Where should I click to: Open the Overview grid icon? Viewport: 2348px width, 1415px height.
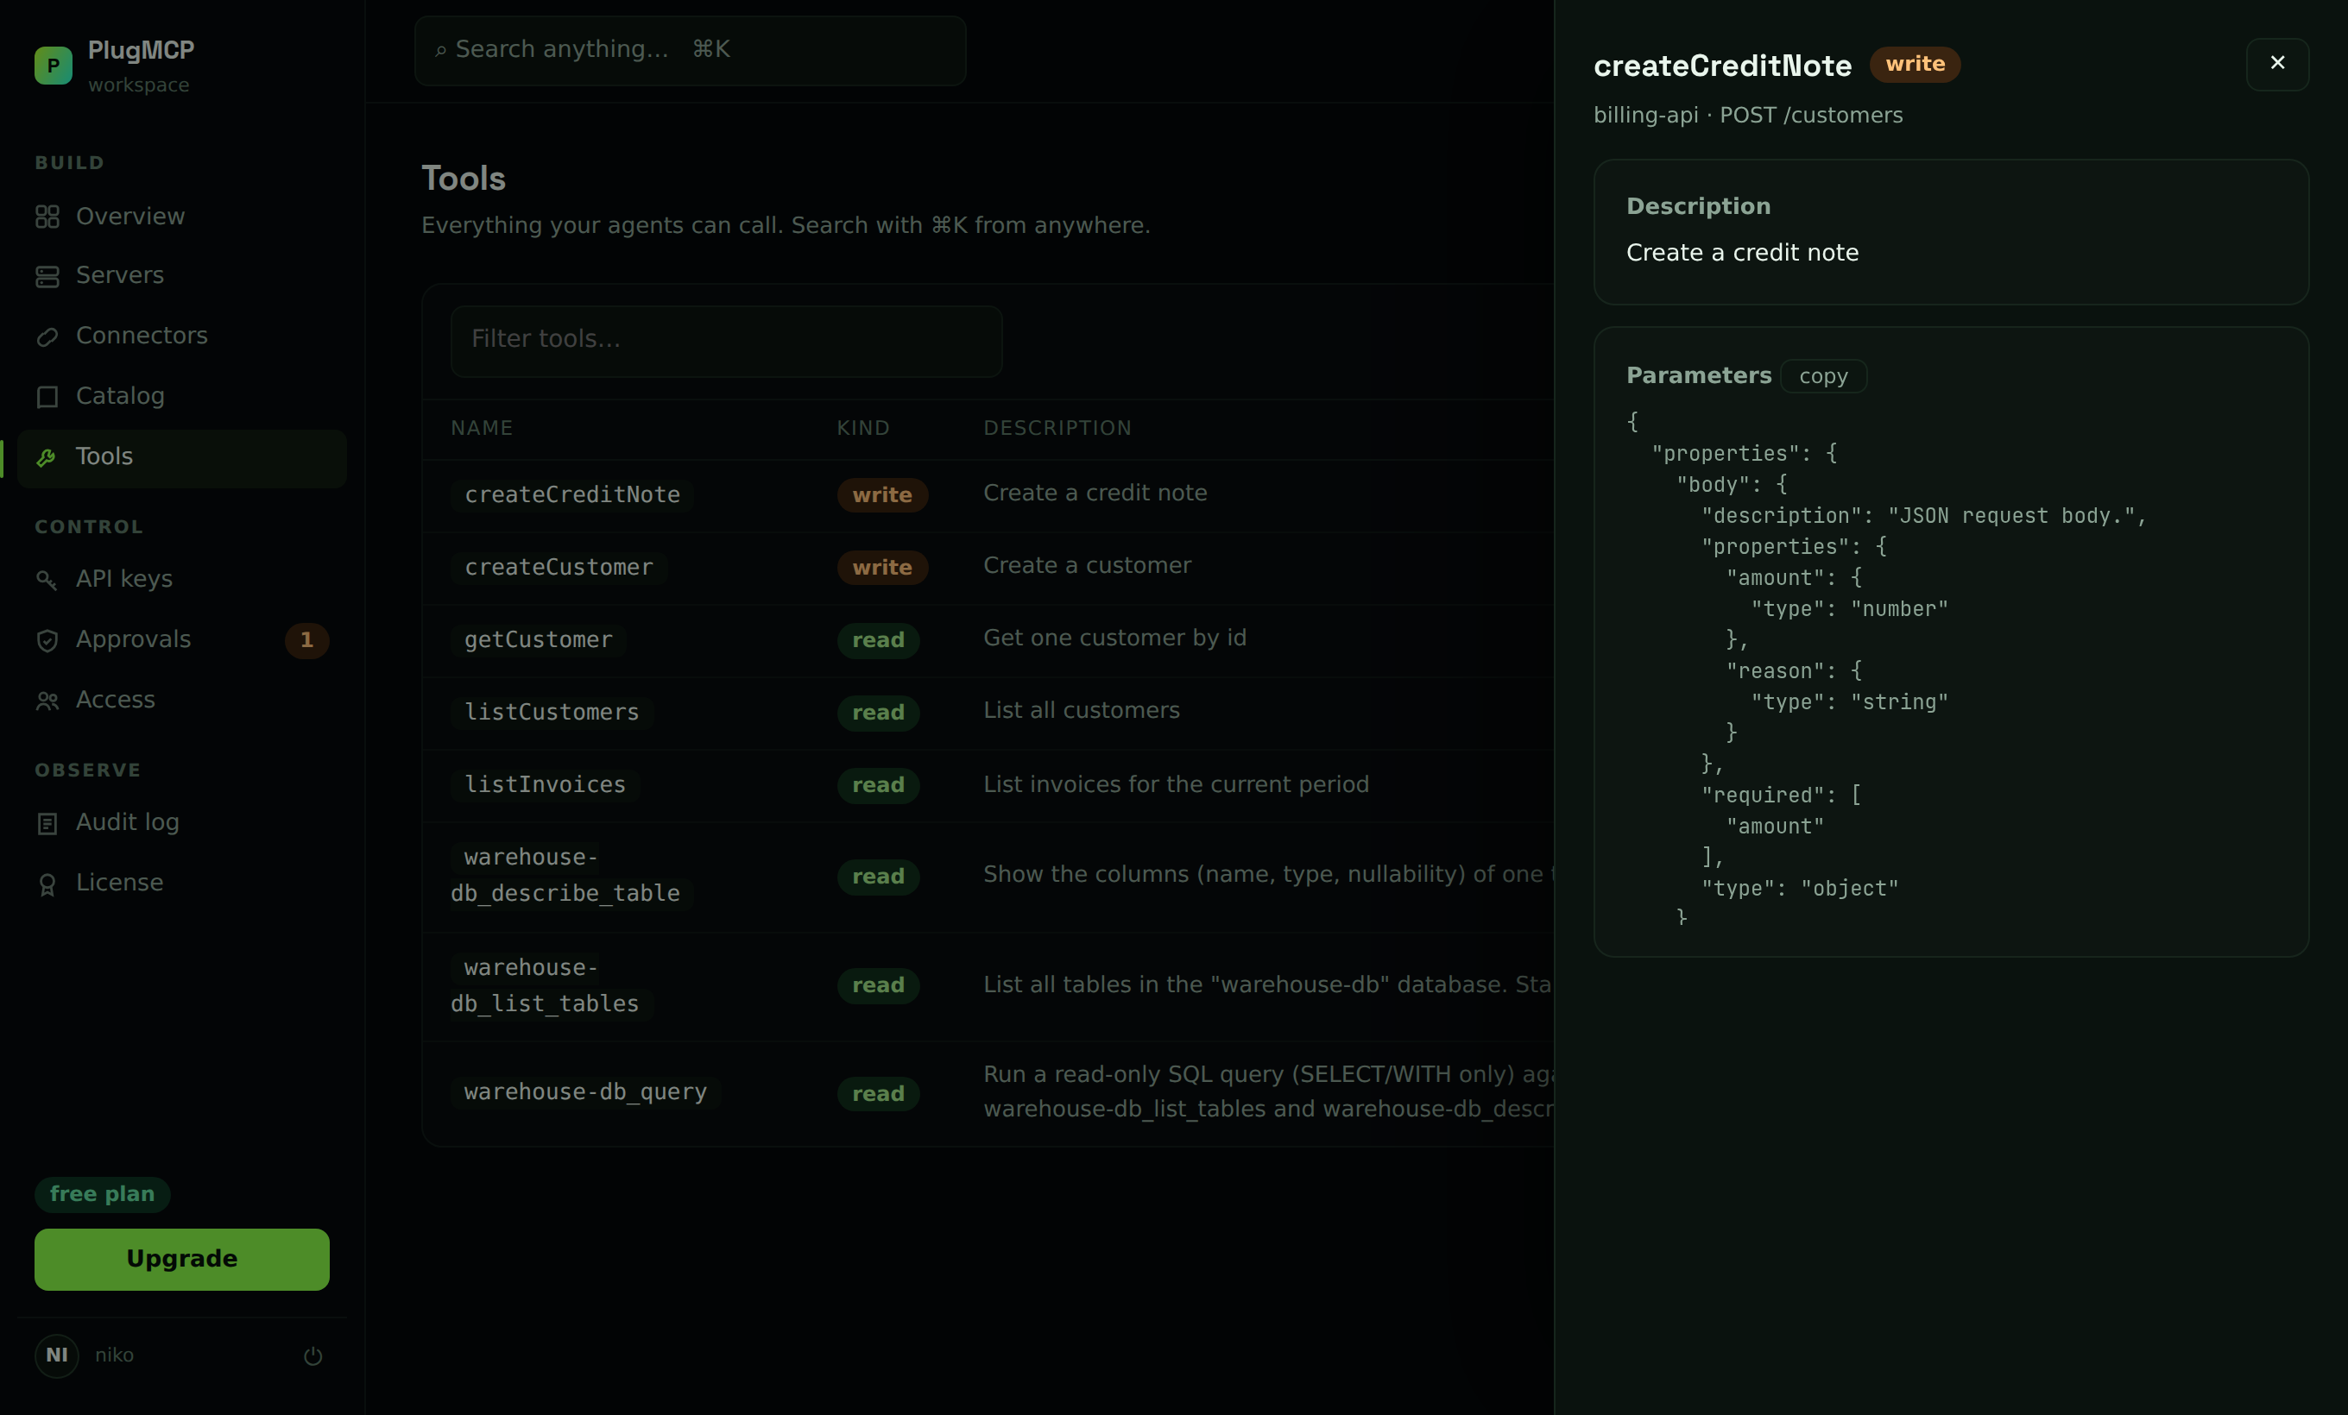tap(47, 217)
